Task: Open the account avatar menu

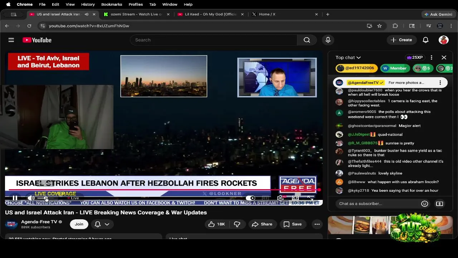Action: point(444,40)
